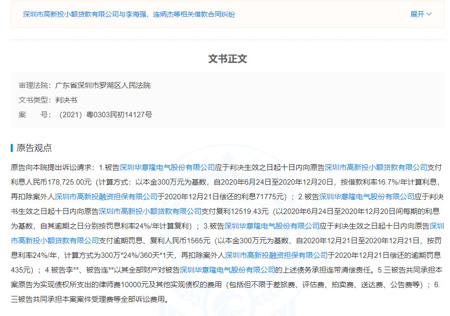Image resolution: width=450 pixels, height=316 pixels.
Task: Open plaintiff 小额贷款 company link in claim 2
Action: coord(150,211)
